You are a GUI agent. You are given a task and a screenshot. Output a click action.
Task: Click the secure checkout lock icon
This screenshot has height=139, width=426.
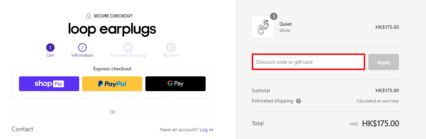[x=89, y=16]
